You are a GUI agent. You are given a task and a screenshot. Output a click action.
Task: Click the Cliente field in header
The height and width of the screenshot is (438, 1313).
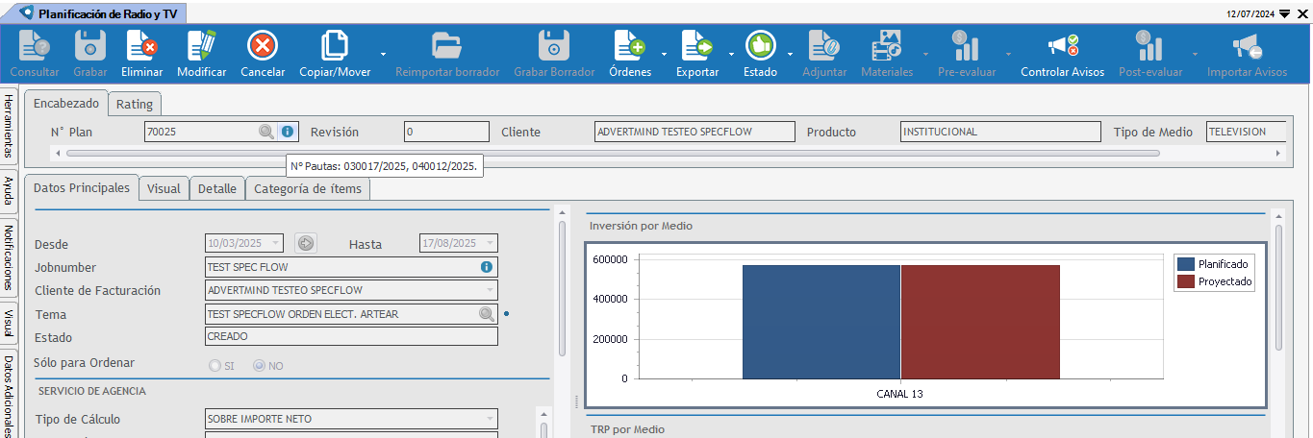[x=694, y=132]
